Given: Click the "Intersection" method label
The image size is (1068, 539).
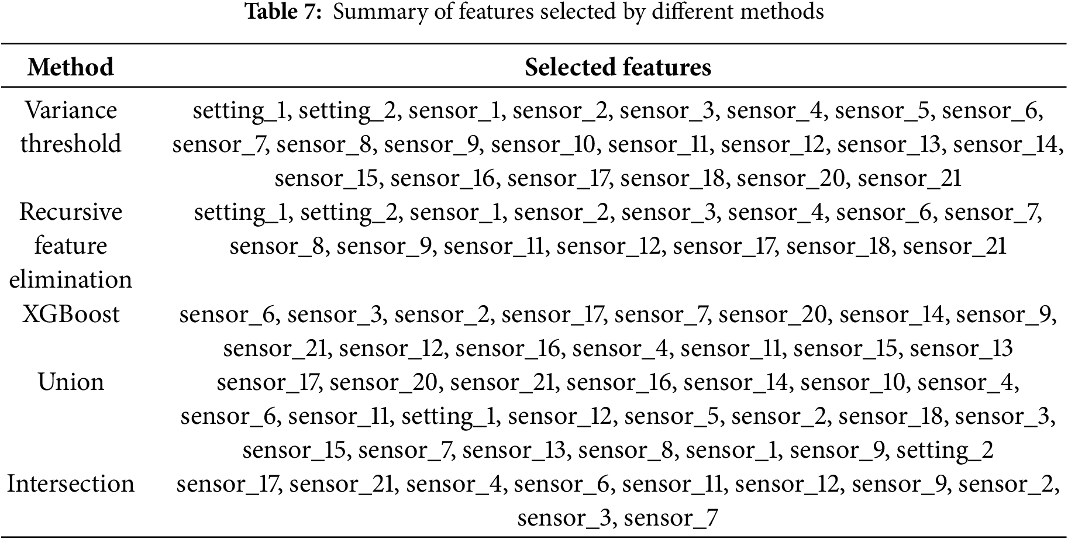Looking at the screenshot, I should [70, 484].
